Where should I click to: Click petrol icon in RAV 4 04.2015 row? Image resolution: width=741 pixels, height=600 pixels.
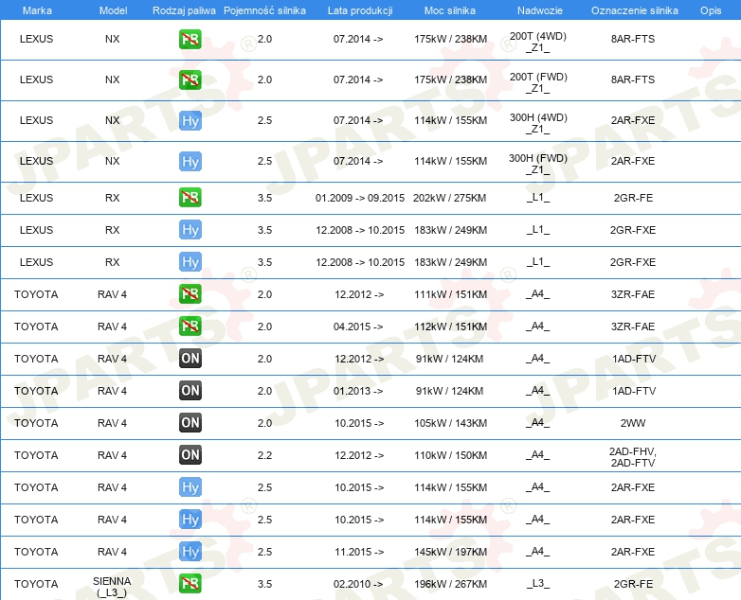[190, 326]
